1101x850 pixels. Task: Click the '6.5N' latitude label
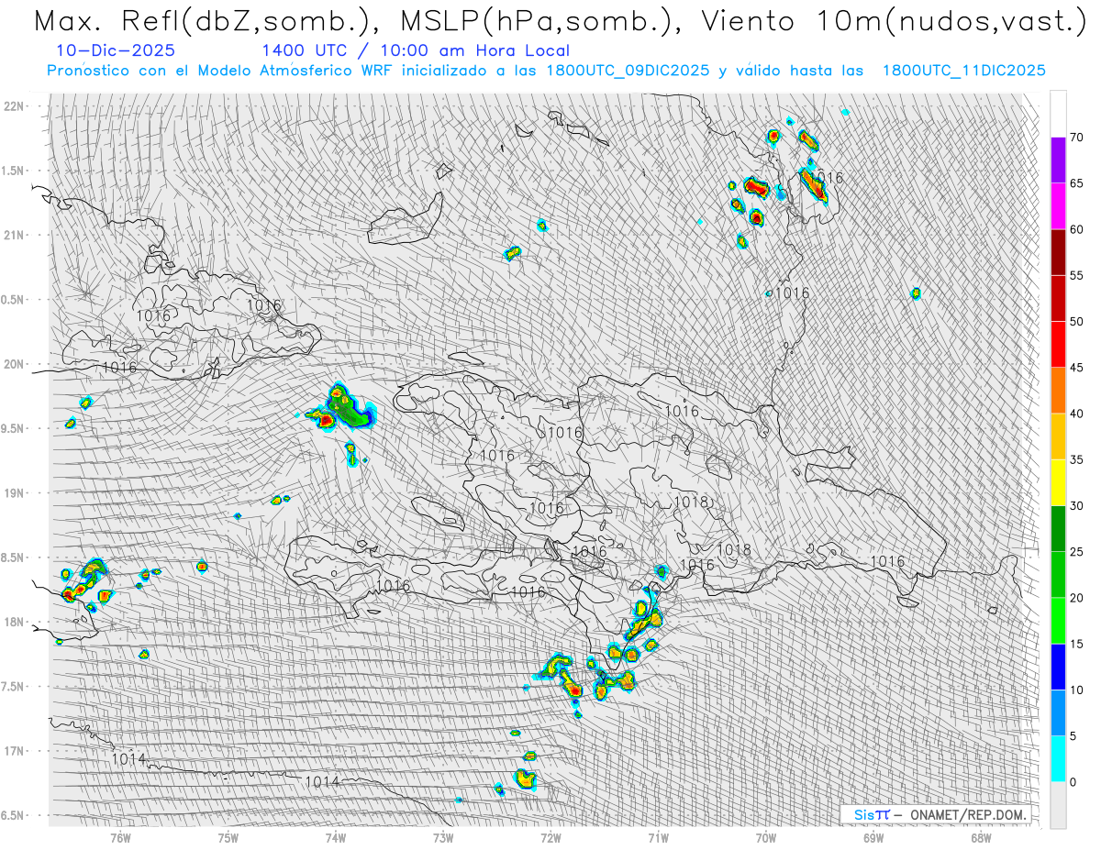[x=12, y=815]
